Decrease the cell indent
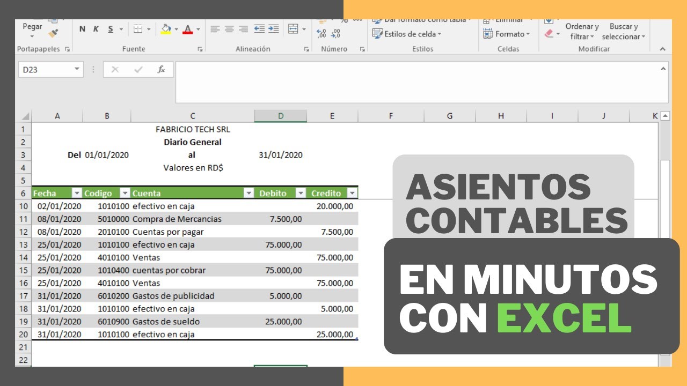Screen dimensions: 687x386 coord(260,29)
